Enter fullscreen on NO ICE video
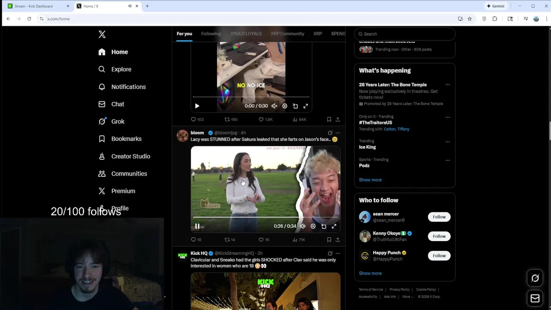The height and width of the screenshot is (310, 551). [306, 106]
